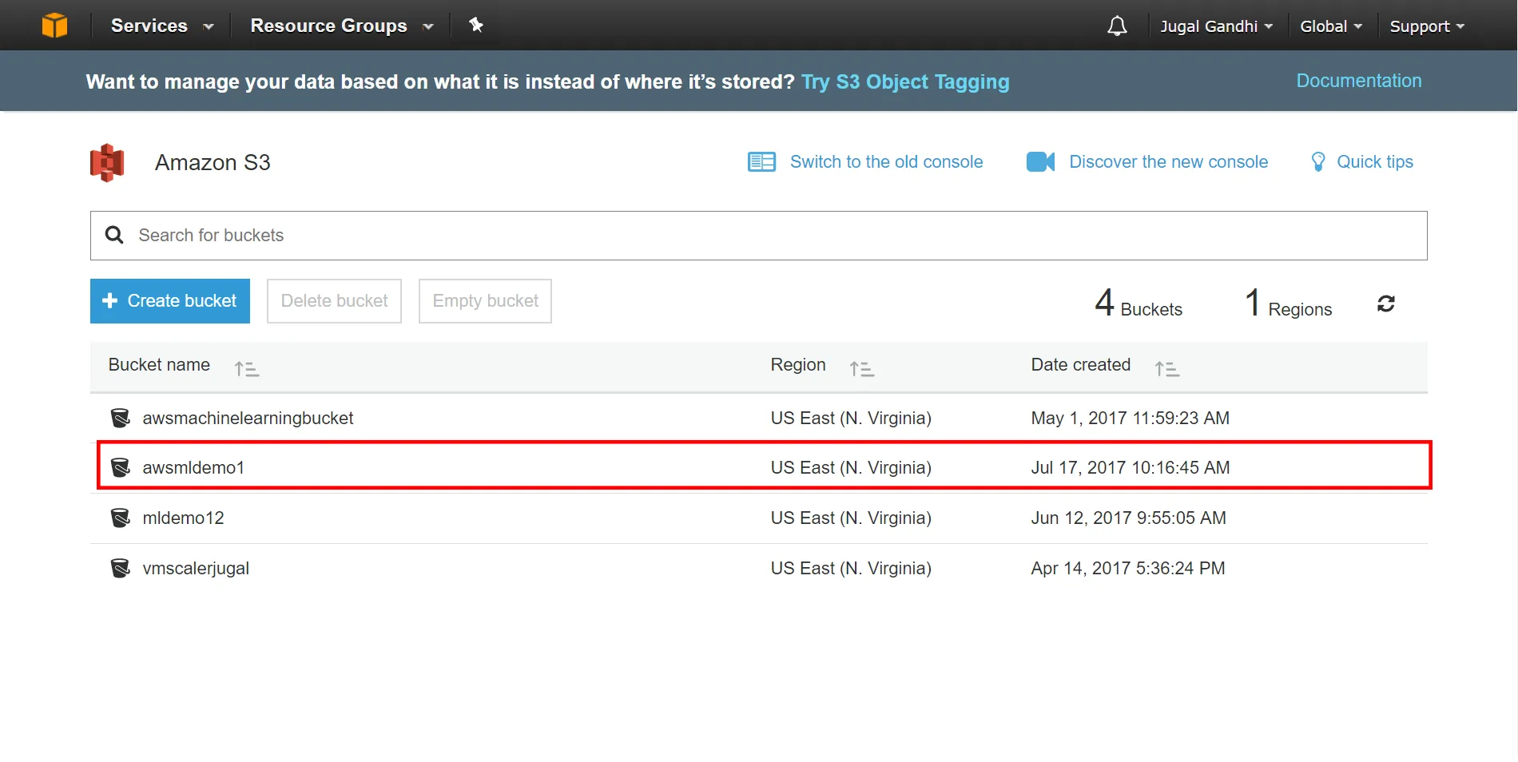
Task: Open the Jugal Gandhi account menu
Action: 1217,26
